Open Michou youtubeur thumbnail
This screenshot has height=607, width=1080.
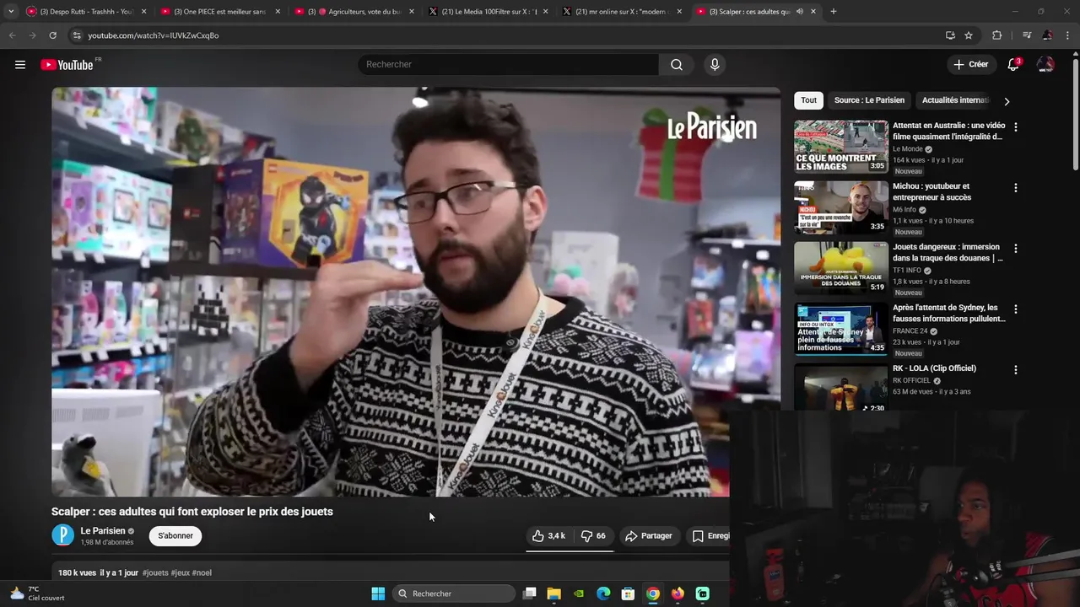click(x=841, y=207)
